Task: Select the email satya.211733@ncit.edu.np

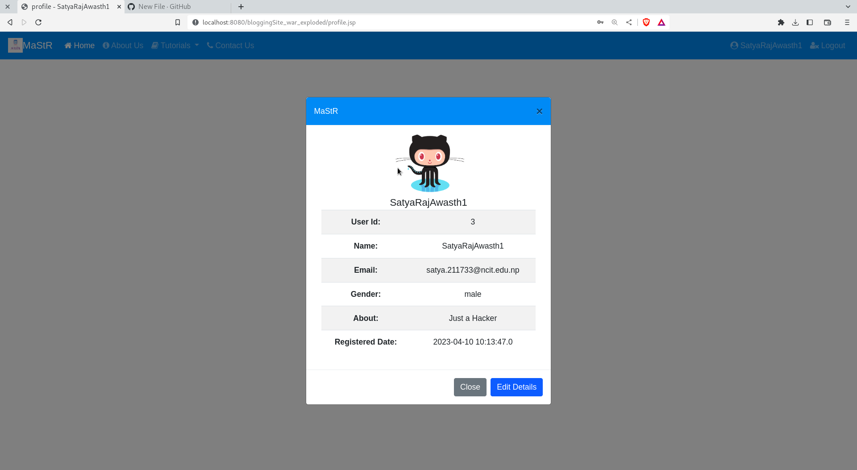Action: click(473, 270)
